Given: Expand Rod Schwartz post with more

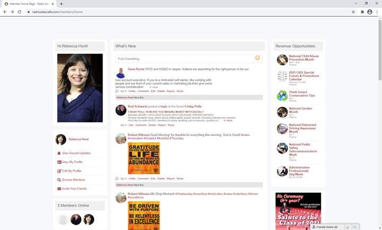Looking at the screenshot, I should 228,121.
